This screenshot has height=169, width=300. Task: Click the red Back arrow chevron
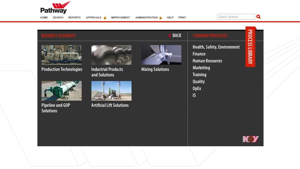(x=170, y=36)
